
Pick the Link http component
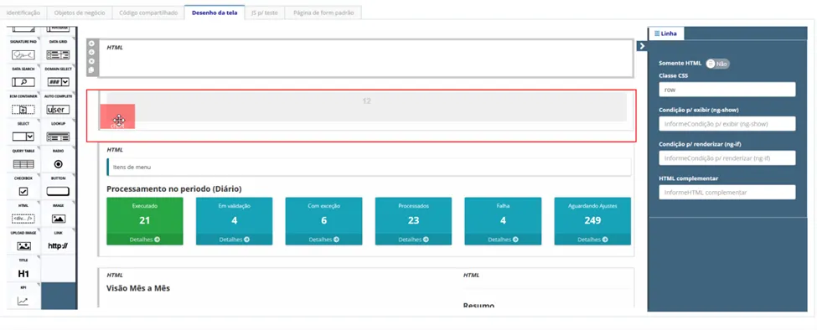tap(58, 242)
